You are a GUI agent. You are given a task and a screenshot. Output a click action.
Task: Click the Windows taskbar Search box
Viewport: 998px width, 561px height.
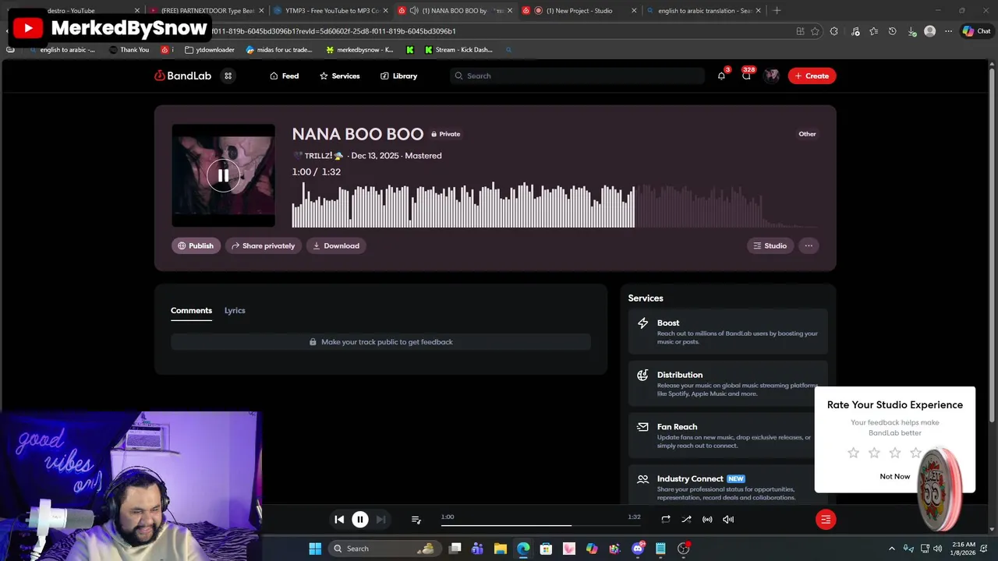(x=383, y=549)
